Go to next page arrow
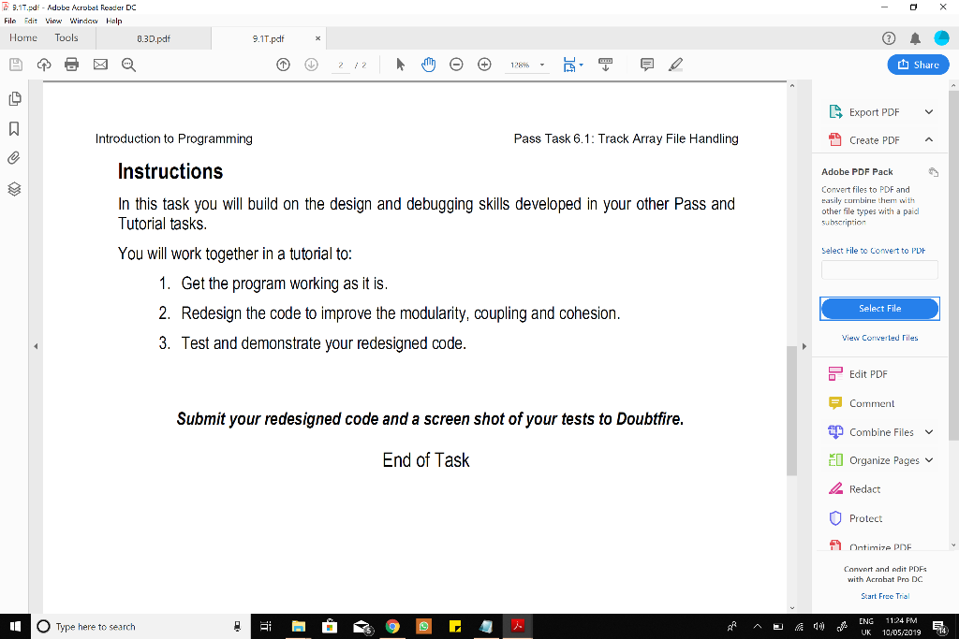 [311, 65]
